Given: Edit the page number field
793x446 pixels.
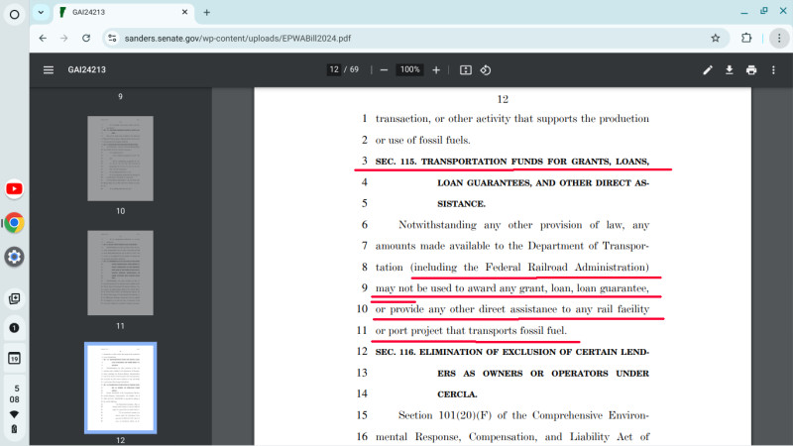Looking at the screenshot, I should tap(336, 70).
